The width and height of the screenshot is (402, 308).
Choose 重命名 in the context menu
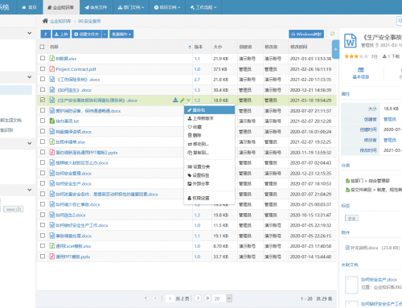click(209, 110)
